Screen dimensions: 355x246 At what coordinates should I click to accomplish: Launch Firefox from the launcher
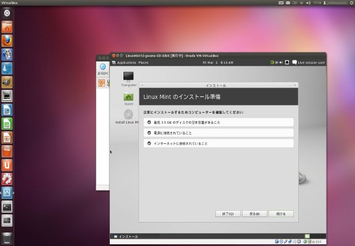click(x=7, y=41)
